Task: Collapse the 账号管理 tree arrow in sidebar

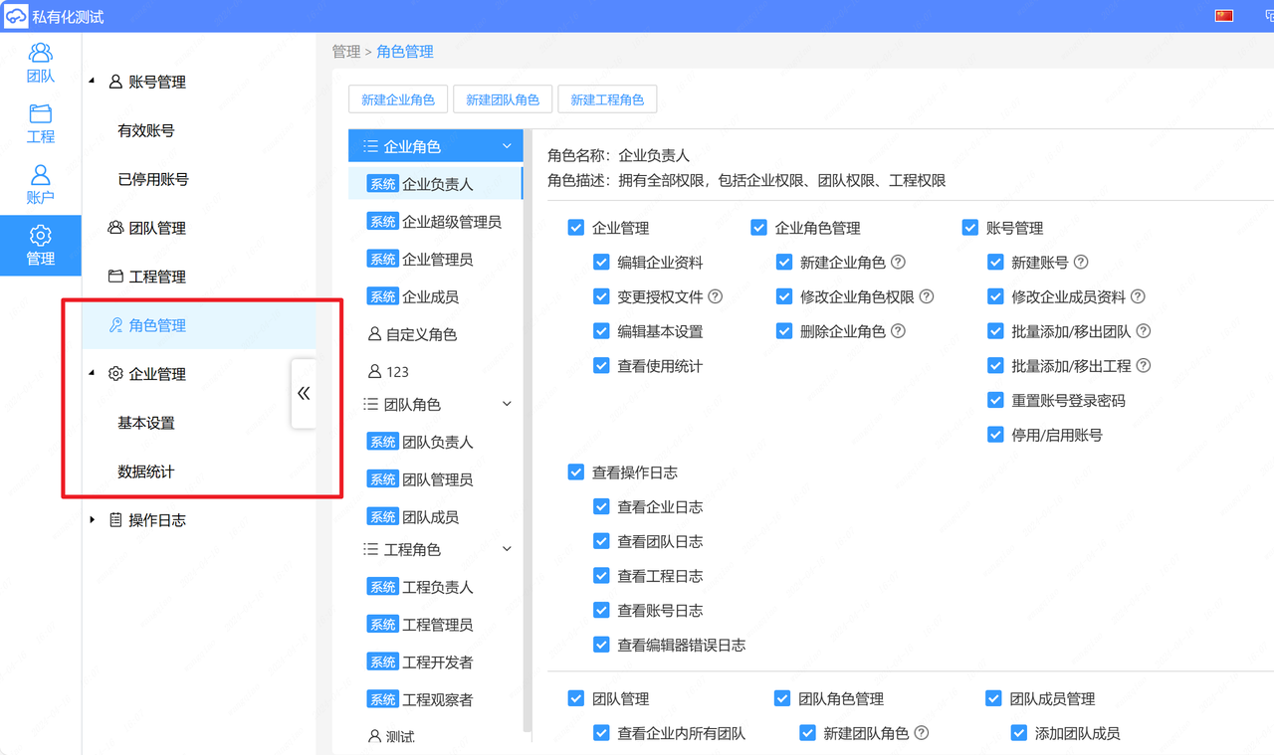Action: pyautogui.click(x=93, y=82)
